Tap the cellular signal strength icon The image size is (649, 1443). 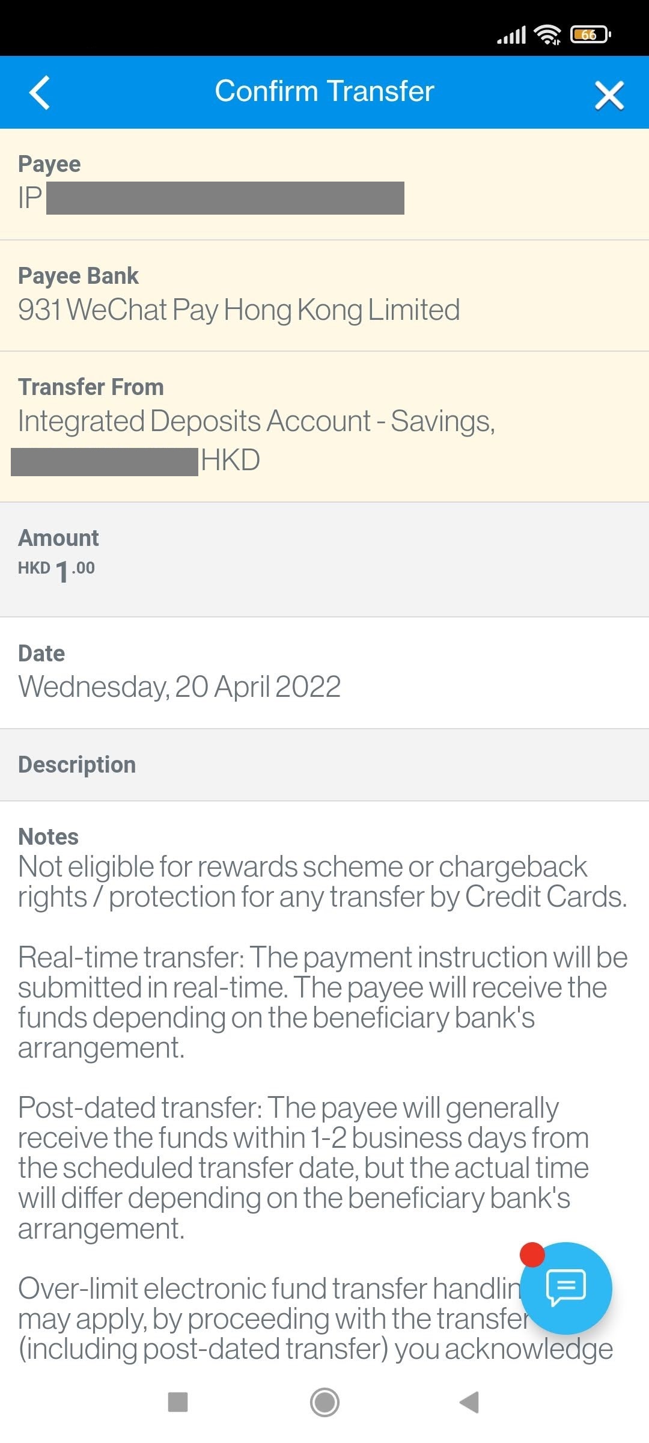point(510,34)
